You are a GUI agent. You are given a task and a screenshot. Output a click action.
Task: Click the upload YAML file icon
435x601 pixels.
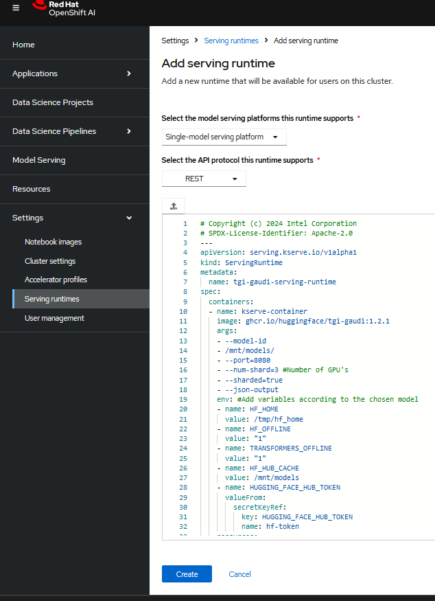(174, 206)
